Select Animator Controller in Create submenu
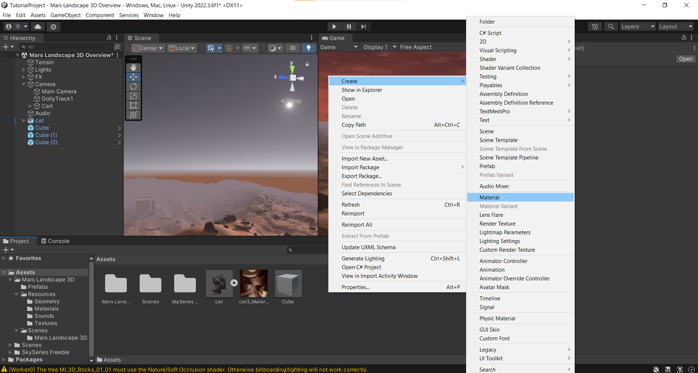The width and height of the screenshot is (698, 373). pyautogui.click(x=520, y=261)
